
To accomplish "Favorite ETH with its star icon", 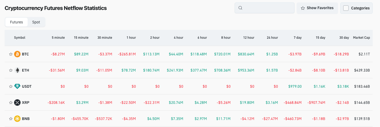I will pos(11,70).
